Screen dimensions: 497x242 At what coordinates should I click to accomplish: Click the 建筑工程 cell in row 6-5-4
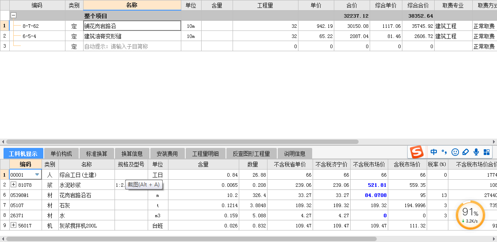coord(453,36)
